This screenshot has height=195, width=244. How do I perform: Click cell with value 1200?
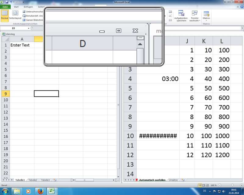point(222,155)
